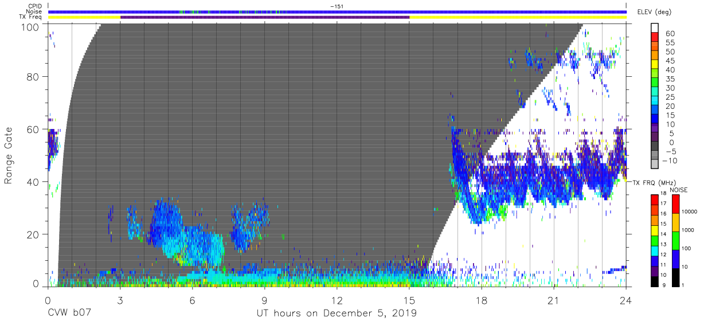704x325 pixels.
Task: Click the 24 tick on the UT hours axis
Action: (x=626, y=300)
